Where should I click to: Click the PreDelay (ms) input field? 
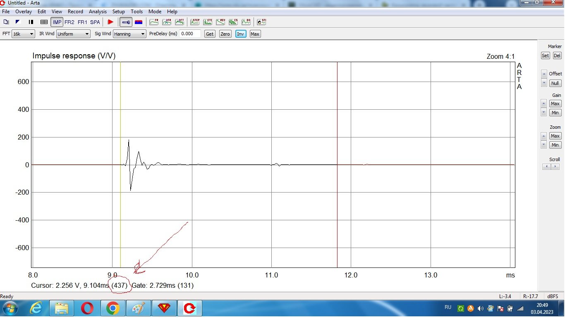tap(190, 34)
